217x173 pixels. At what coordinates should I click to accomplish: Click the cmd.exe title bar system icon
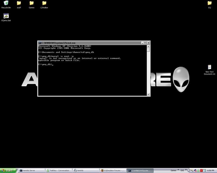[40, 43]
